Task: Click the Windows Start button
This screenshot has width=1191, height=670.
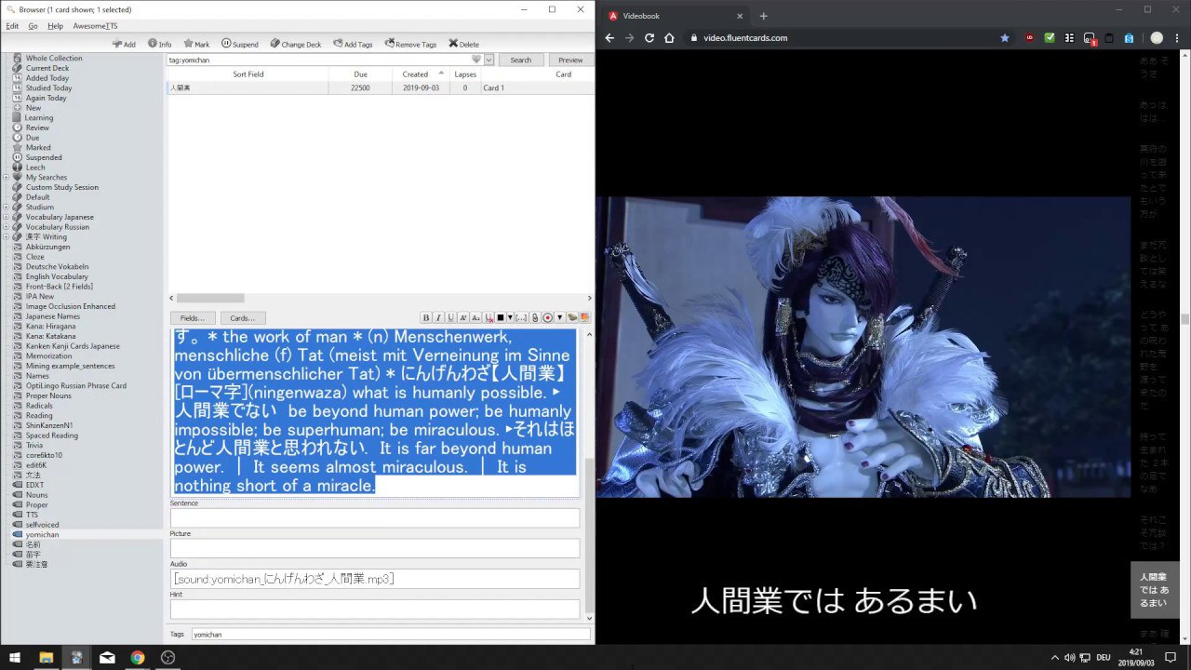Action: (x=16, y=657)
